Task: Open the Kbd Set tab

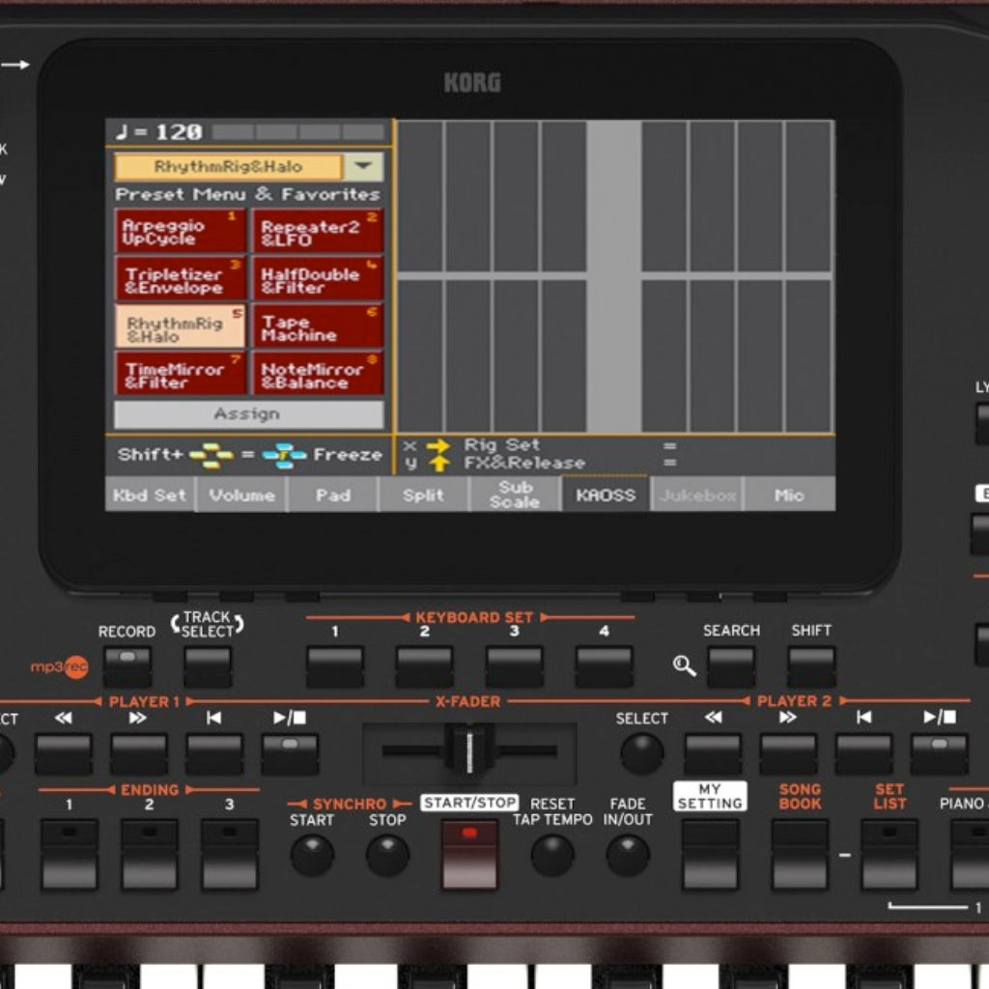Action: [x=150, y=494]
